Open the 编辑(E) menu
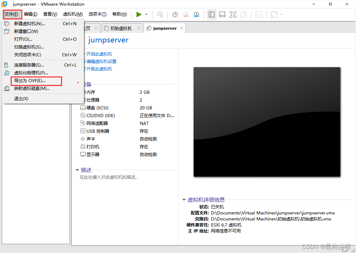 pyautogui.click(x=30, y=14)
